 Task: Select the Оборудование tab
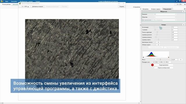(167, 9)
